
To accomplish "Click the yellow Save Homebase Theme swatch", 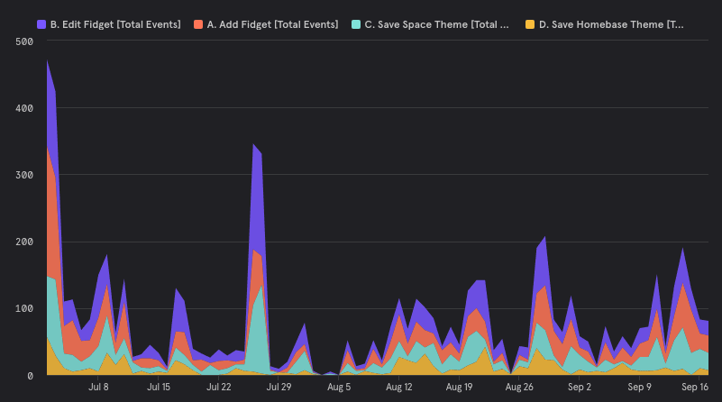I will tap(529, 24).
